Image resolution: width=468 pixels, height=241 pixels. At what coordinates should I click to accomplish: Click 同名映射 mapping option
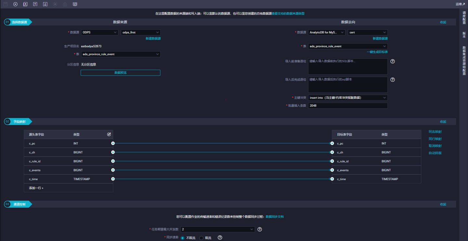pos(435,132)
